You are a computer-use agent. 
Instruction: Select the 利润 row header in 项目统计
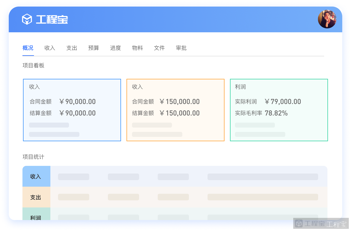(x=36, y=216)
